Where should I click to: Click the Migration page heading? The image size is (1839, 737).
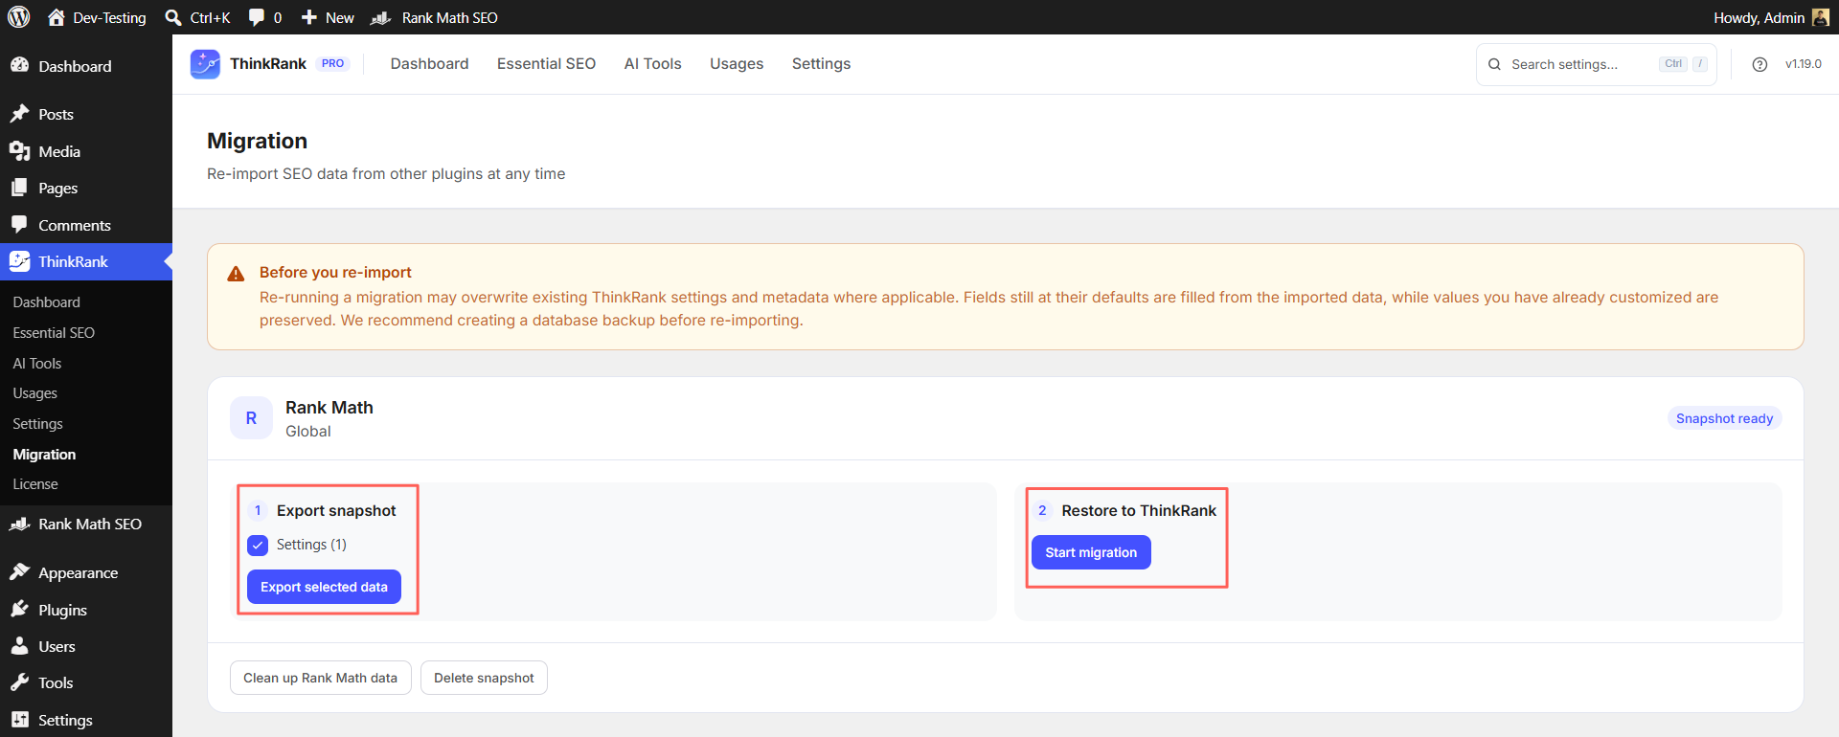click(x=257, y=141)
